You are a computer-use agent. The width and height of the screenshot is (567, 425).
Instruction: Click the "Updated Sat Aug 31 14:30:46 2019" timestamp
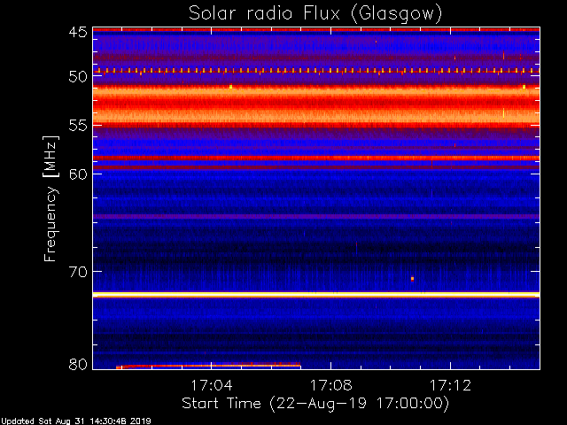(x=75, y=421)
